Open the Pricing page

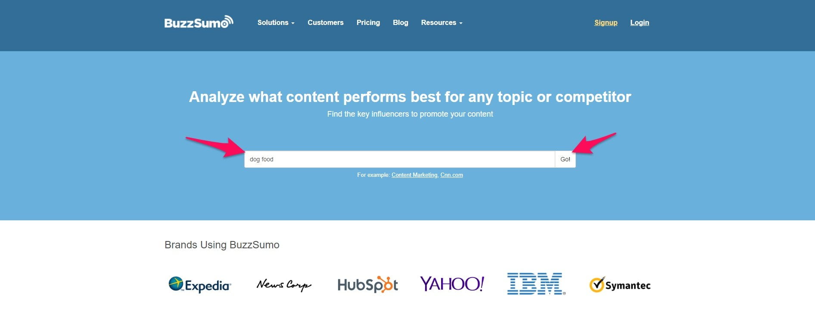(x=368, y=22)
